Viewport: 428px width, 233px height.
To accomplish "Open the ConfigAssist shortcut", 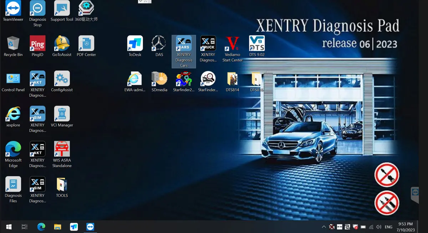I will [62, 81].
